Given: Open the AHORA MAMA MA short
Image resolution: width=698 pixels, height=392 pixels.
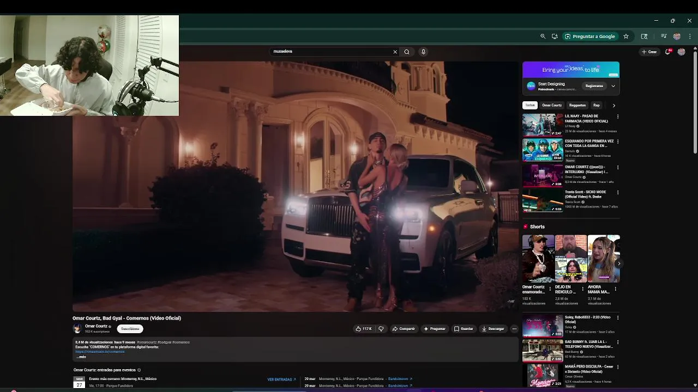Looking at the screenshot, I should coord(603,259).
